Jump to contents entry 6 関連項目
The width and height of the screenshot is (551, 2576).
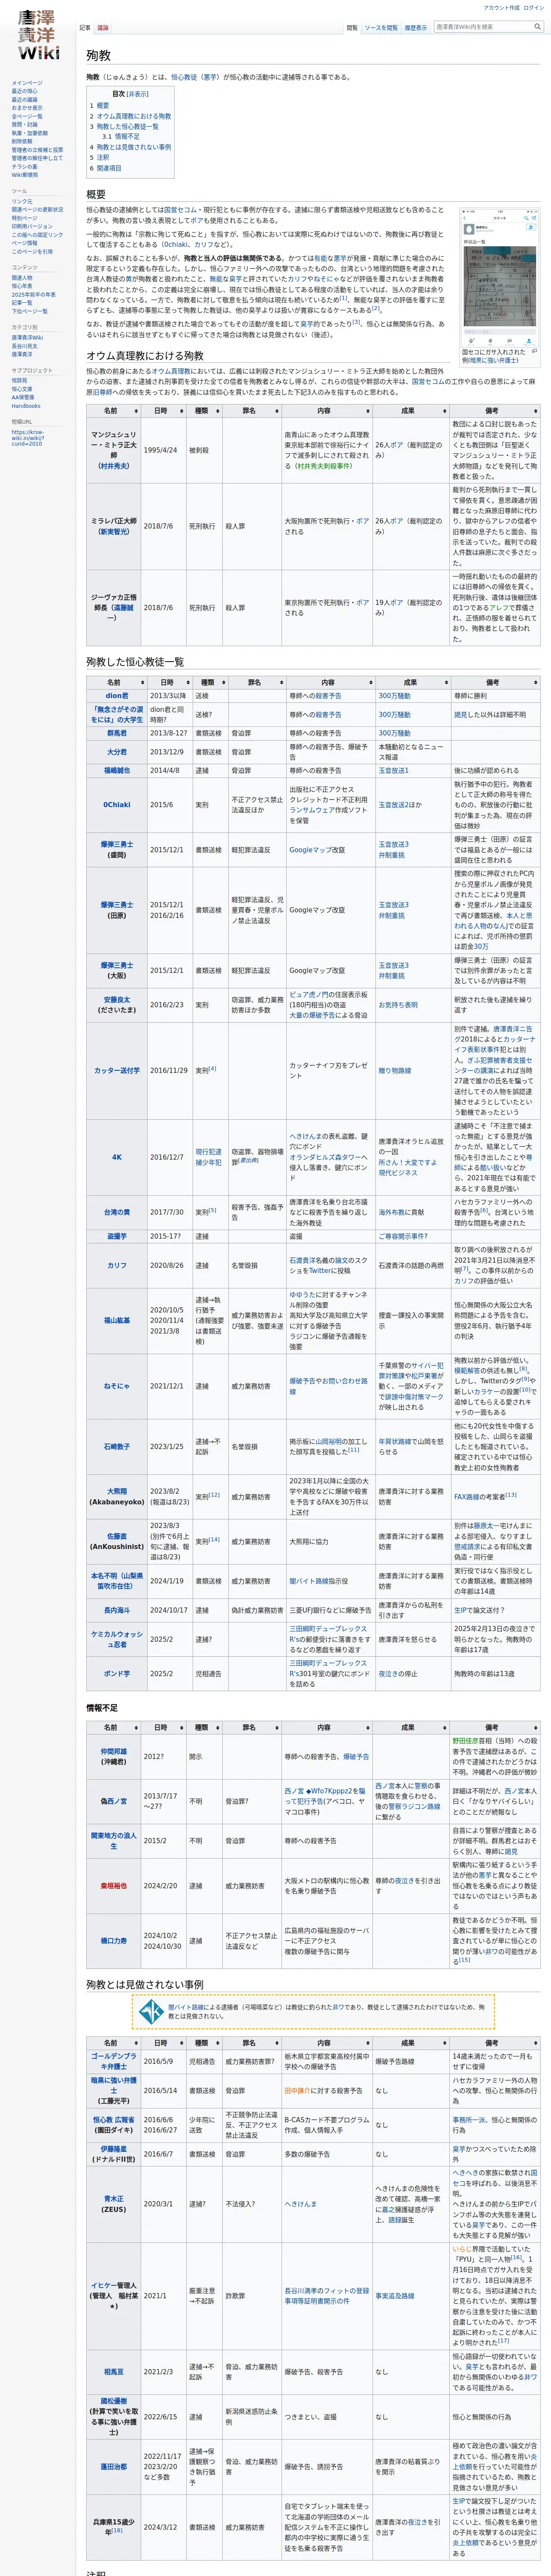pyautogui.click(x=106, y=168)
